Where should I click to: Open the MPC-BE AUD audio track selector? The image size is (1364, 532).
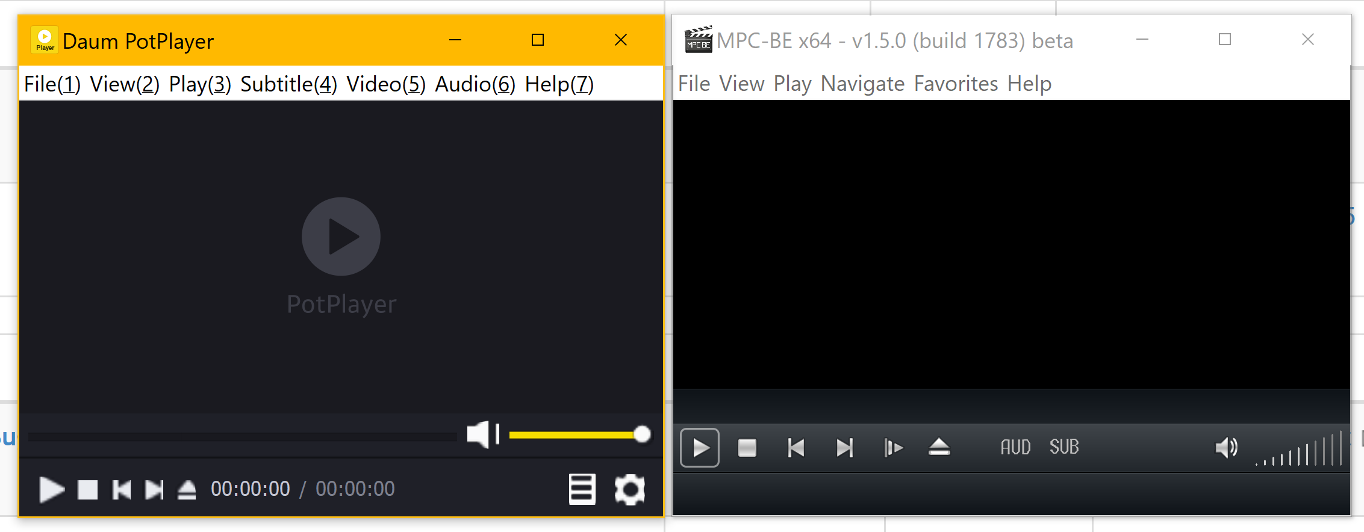pyautogui.click(x=1016, y=447)
